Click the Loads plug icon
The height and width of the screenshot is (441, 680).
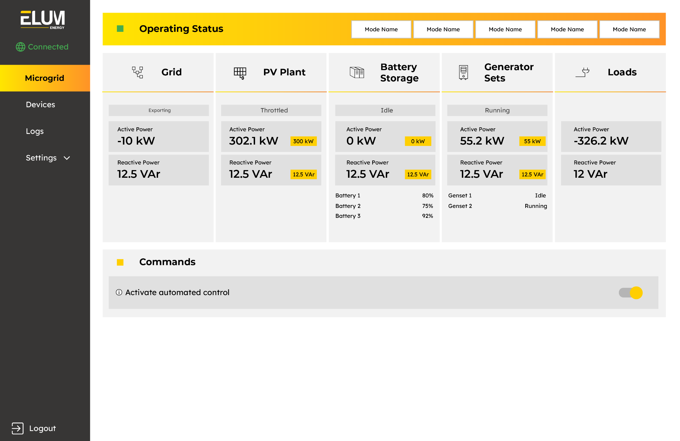tap(582, 72)
